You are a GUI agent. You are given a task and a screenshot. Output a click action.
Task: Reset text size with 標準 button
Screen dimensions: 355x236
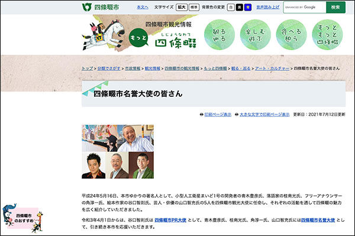coord(194,7)
